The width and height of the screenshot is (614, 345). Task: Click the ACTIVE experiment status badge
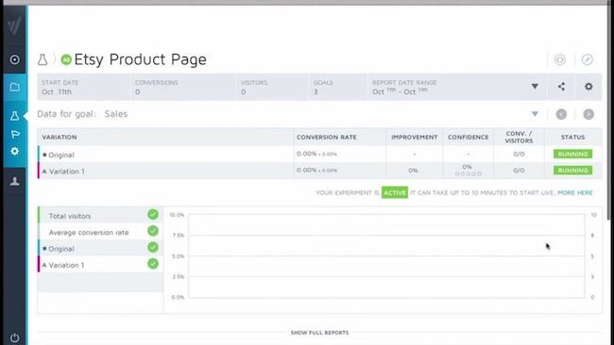click(395, 192)
